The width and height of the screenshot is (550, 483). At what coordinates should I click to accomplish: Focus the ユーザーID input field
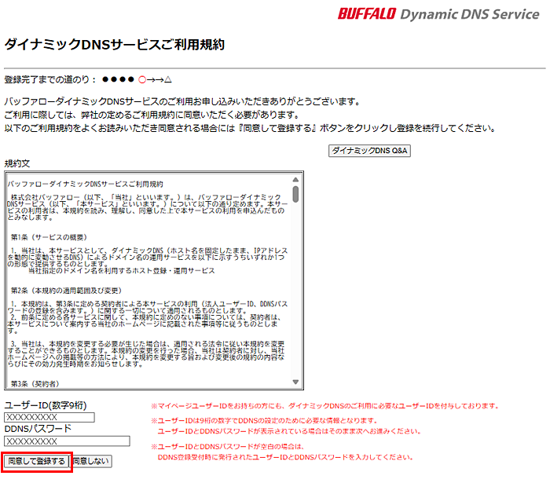tap(49, 417)
